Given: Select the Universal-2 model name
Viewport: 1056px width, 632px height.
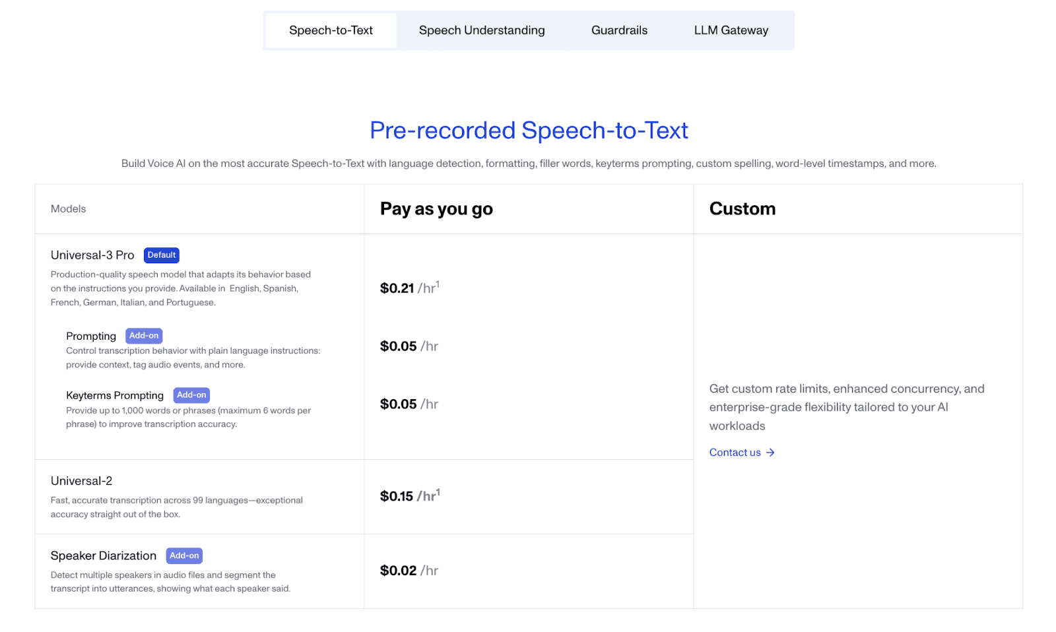Looking at the screenshot, I should [82, 481].
